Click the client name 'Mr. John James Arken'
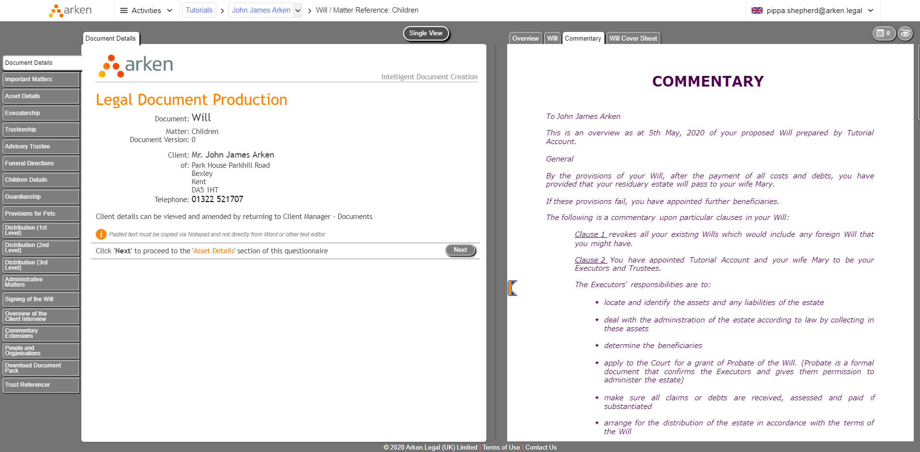920x452 pixels. coord(233,155)
